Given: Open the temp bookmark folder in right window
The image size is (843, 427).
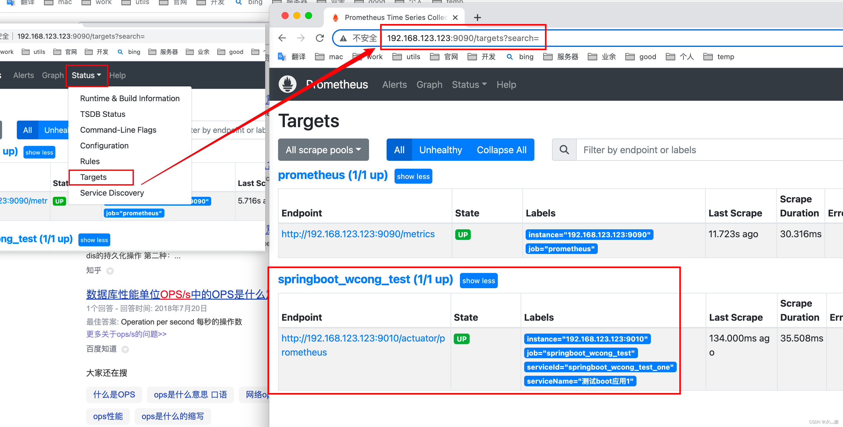Looking at the screenshot, I should tap(719, 57).
